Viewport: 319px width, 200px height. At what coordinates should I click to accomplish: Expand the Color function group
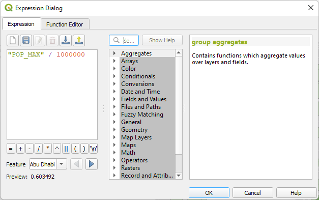114,69
